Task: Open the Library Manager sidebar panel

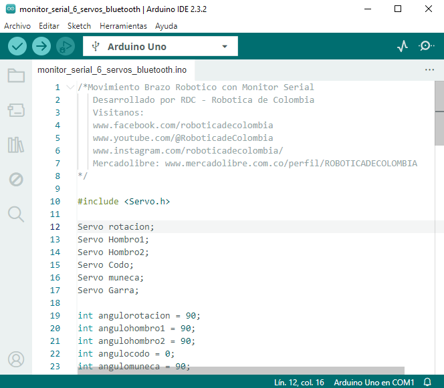Action: pos(16,145)
